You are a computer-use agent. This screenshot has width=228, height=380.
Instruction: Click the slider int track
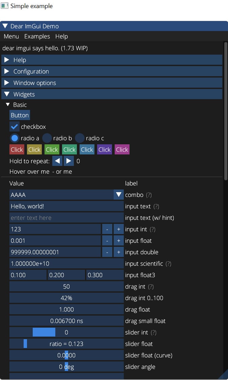pyautogui.click(x=67, y=332)
